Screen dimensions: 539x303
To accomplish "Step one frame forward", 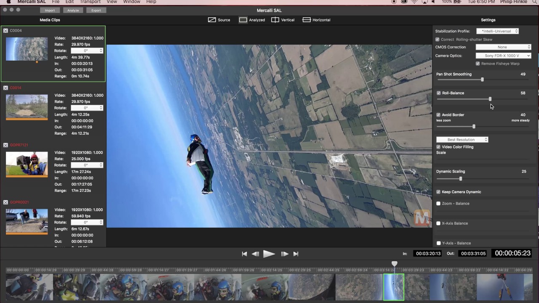I will tap(285, 254).
